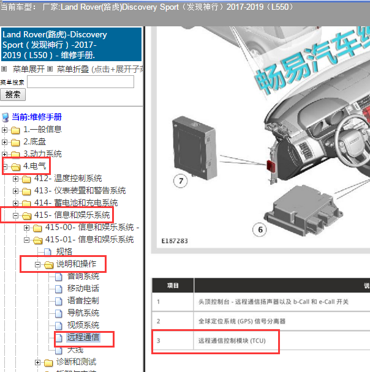This screenshot has width=370, height=372.
Task: Open the 天线 page
Action: pos(75,350)
